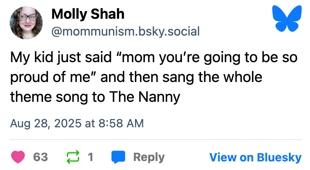Image resolution: width=310 pixels, height=170 pixels.
Task: Open the View on Bluesky link
Action: coord(255,157)
